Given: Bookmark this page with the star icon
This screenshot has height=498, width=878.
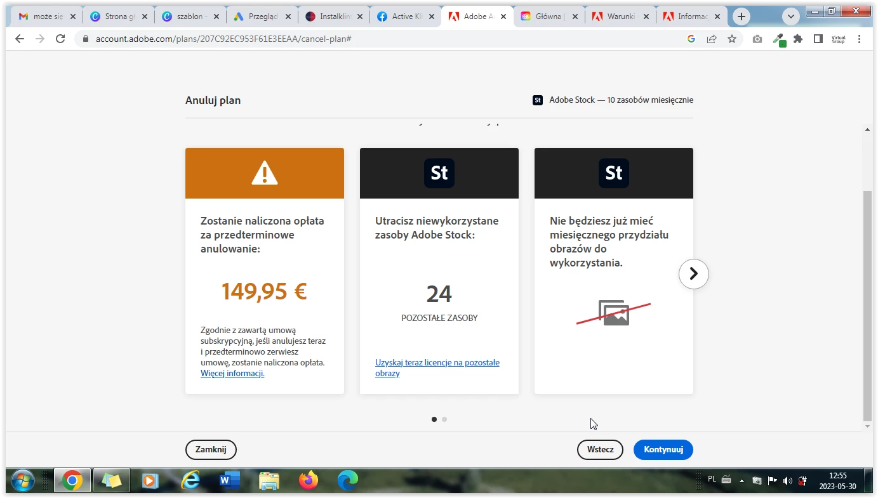Looking at the screenshot, I should point(732,39).
